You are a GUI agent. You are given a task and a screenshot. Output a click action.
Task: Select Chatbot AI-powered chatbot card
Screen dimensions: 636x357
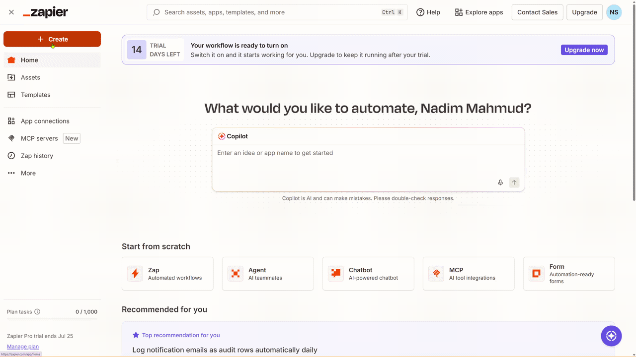pyautogui.click(x=368, y=274)
